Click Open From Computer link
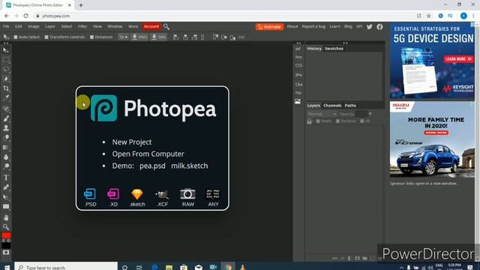Image resolution: width=480 pixels, height=270 pixels. [x=148, y=154]
